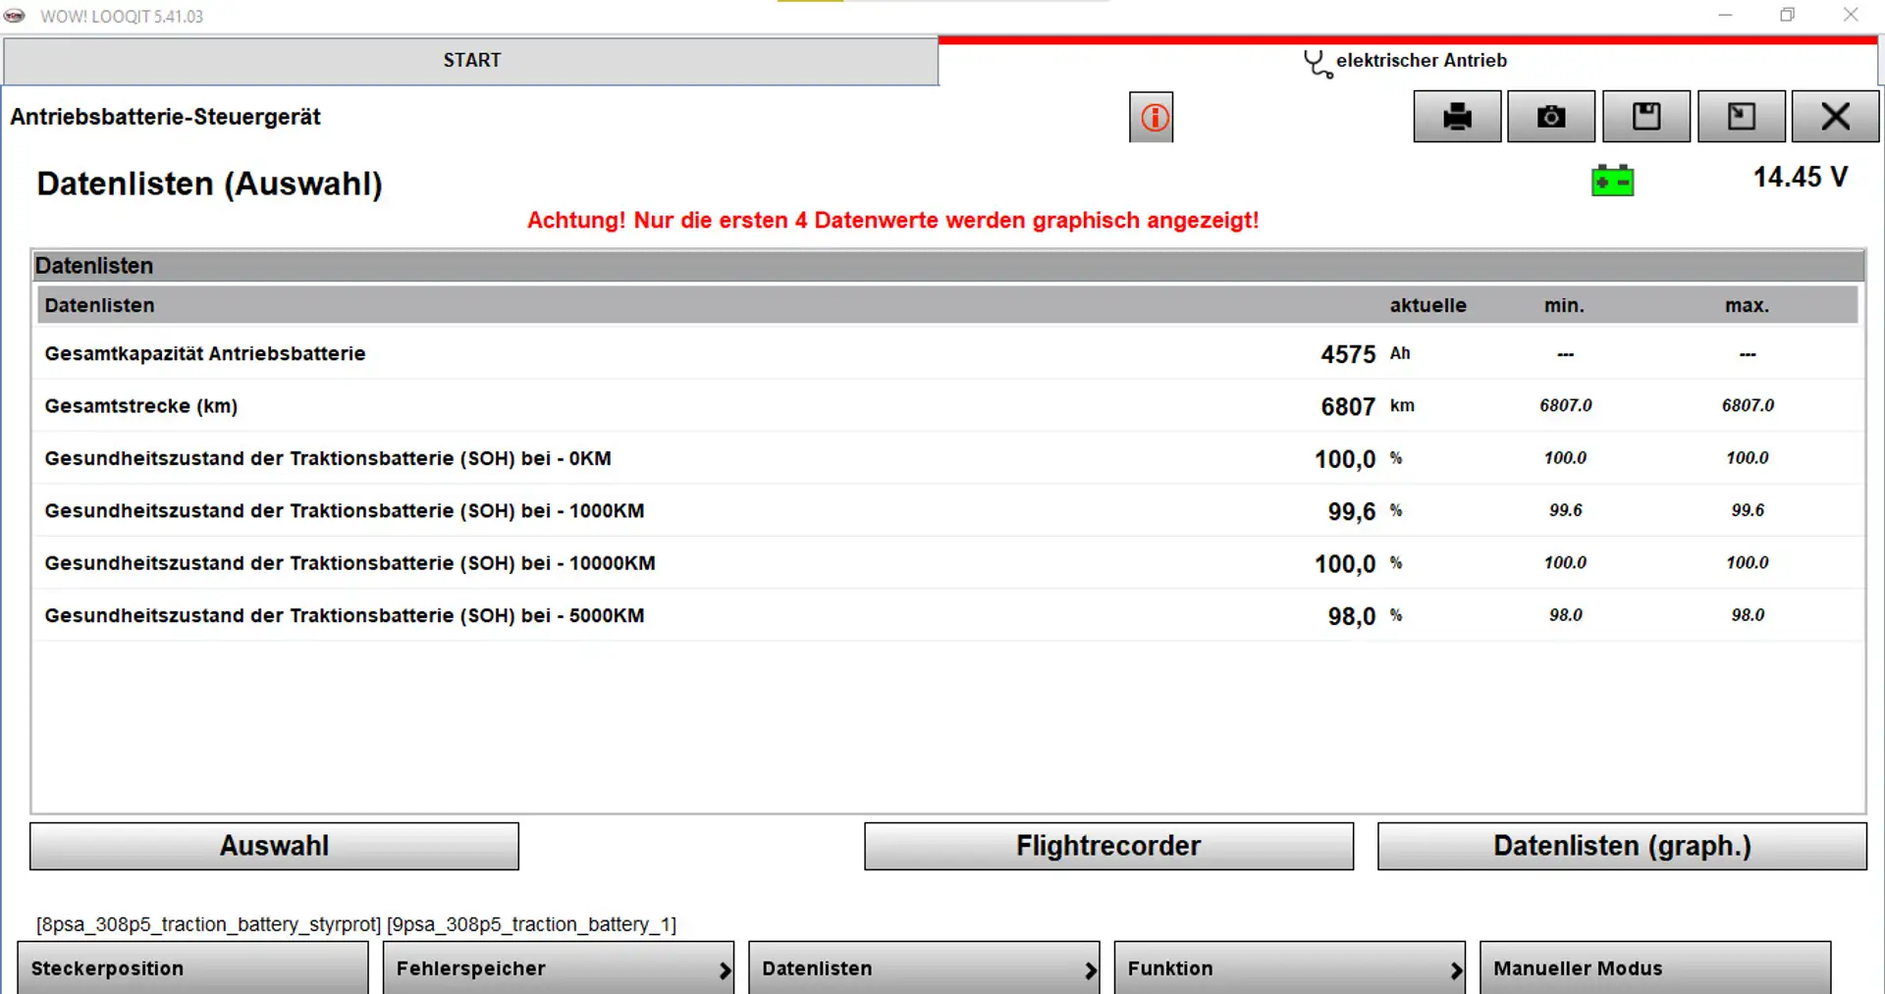The width and height of the screenshot is (1885, 994).
Task: Switch to the START tab
Action: pyautogui.click(x=471, y=61)
